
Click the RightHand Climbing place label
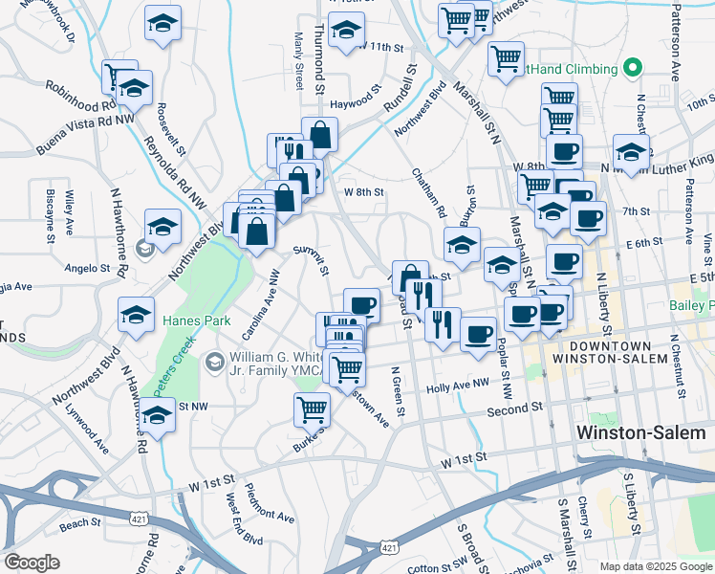(x=572, y=69)
